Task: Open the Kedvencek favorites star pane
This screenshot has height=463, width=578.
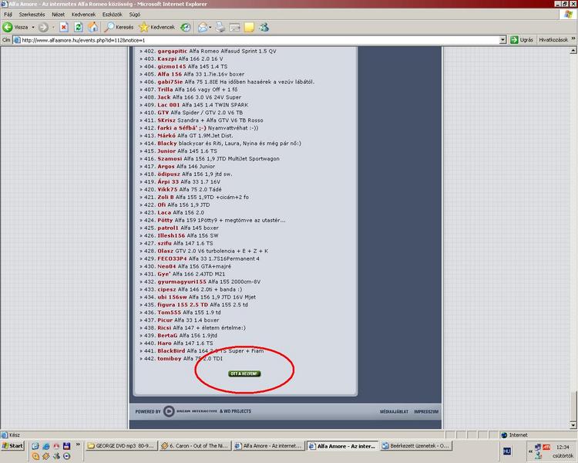Action: pos(156,27)
